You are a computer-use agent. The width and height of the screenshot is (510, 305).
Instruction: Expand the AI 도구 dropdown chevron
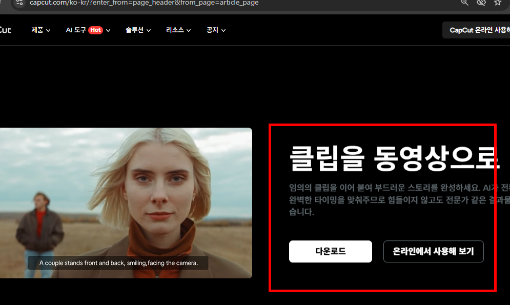click(108, 30)
